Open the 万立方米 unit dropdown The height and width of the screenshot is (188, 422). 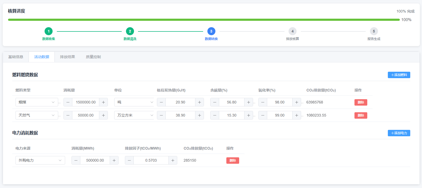pos(134,115)
